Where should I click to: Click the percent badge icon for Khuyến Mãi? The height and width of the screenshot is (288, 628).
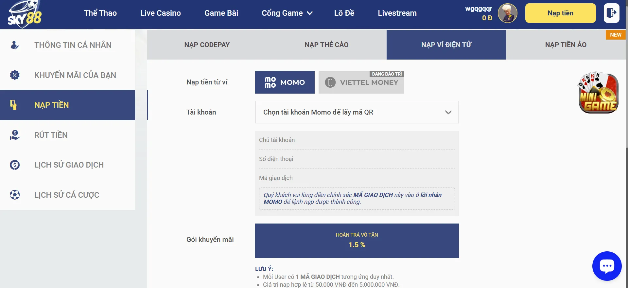point(15,75)
